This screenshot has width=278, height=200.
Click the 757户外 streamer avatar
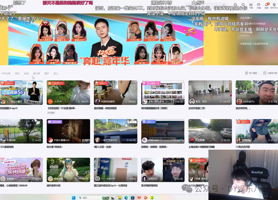coord(50,101)
